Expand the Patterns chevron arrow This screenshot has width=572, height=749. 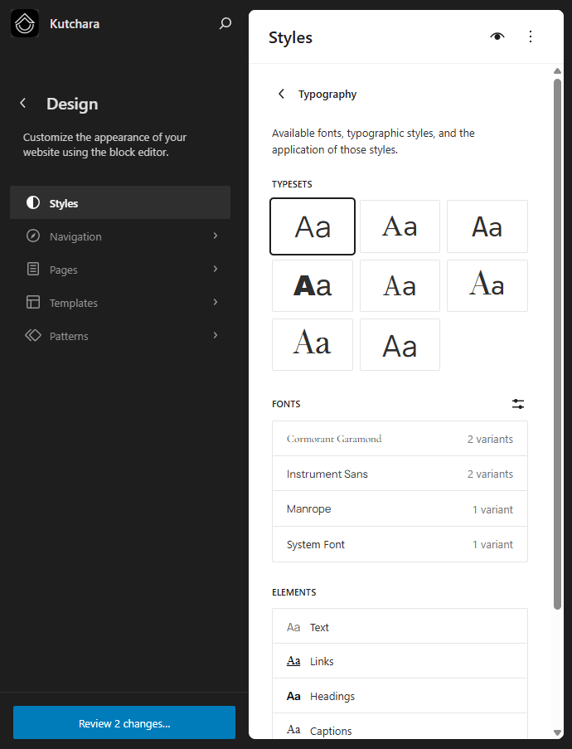coord(216,335)
